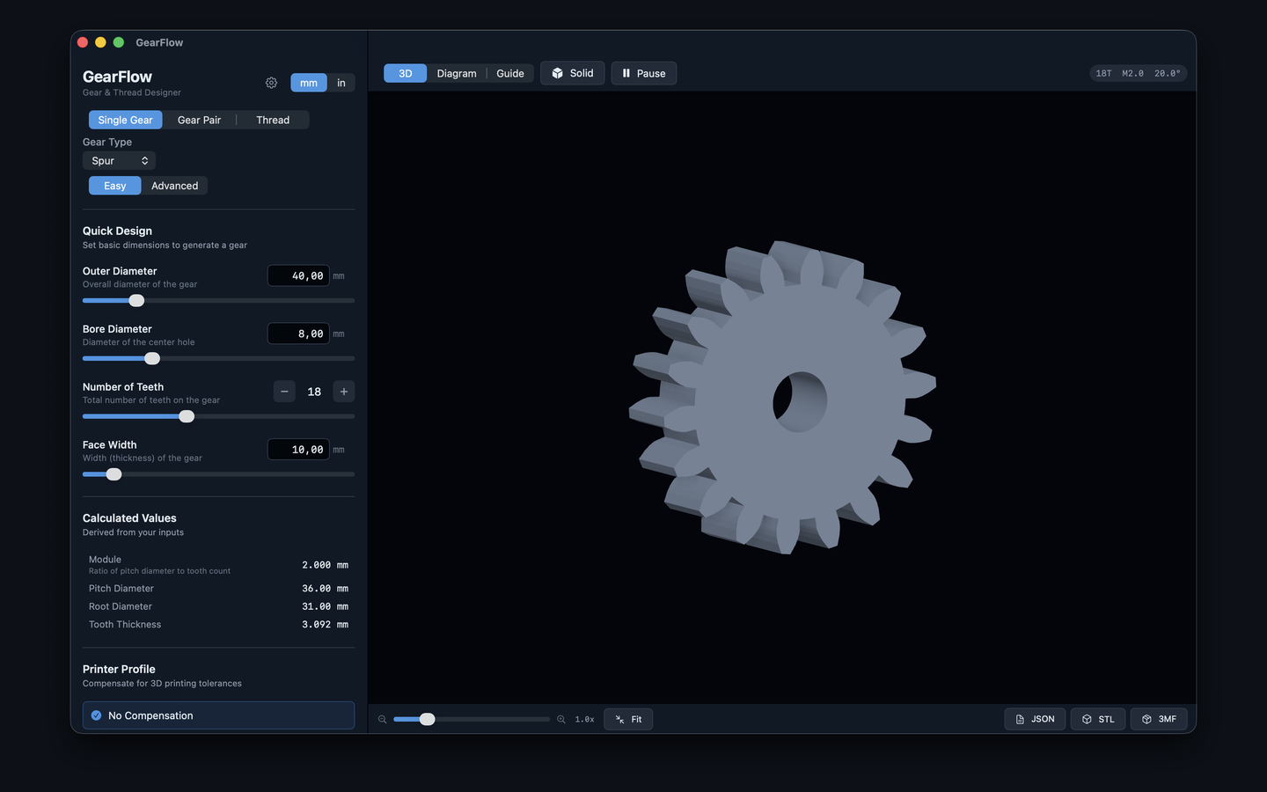Pause the gear rotation
The height and width of the screenshot is (792, 1267).
click(644, 73)
